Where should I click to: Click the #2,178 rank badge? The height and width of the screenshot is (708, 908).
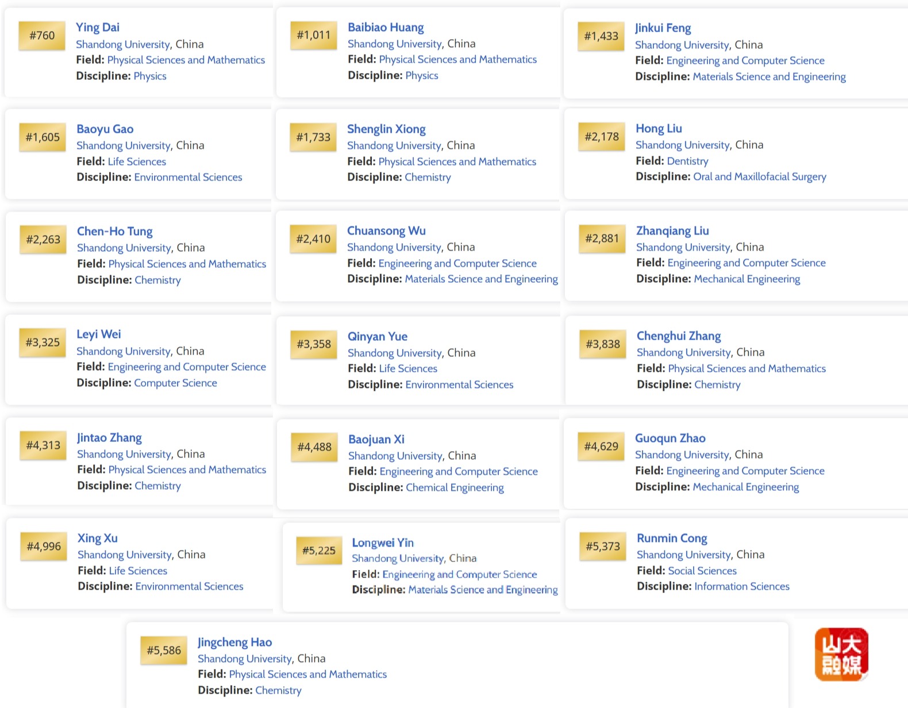(602, 137)
